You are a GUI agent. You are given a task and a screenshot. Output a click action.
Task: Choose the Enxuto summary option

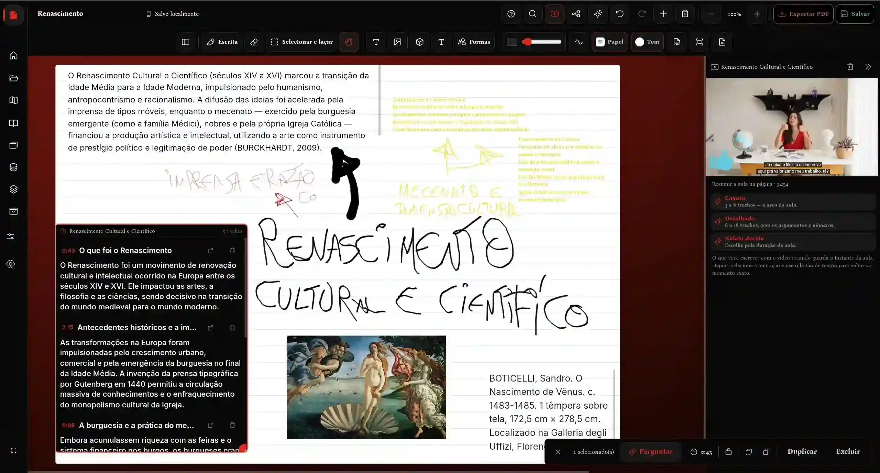[793, 201]
